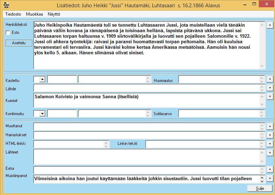Click the Sotilasarvo input field
275x195 pixels.
[x=222, y=114]
